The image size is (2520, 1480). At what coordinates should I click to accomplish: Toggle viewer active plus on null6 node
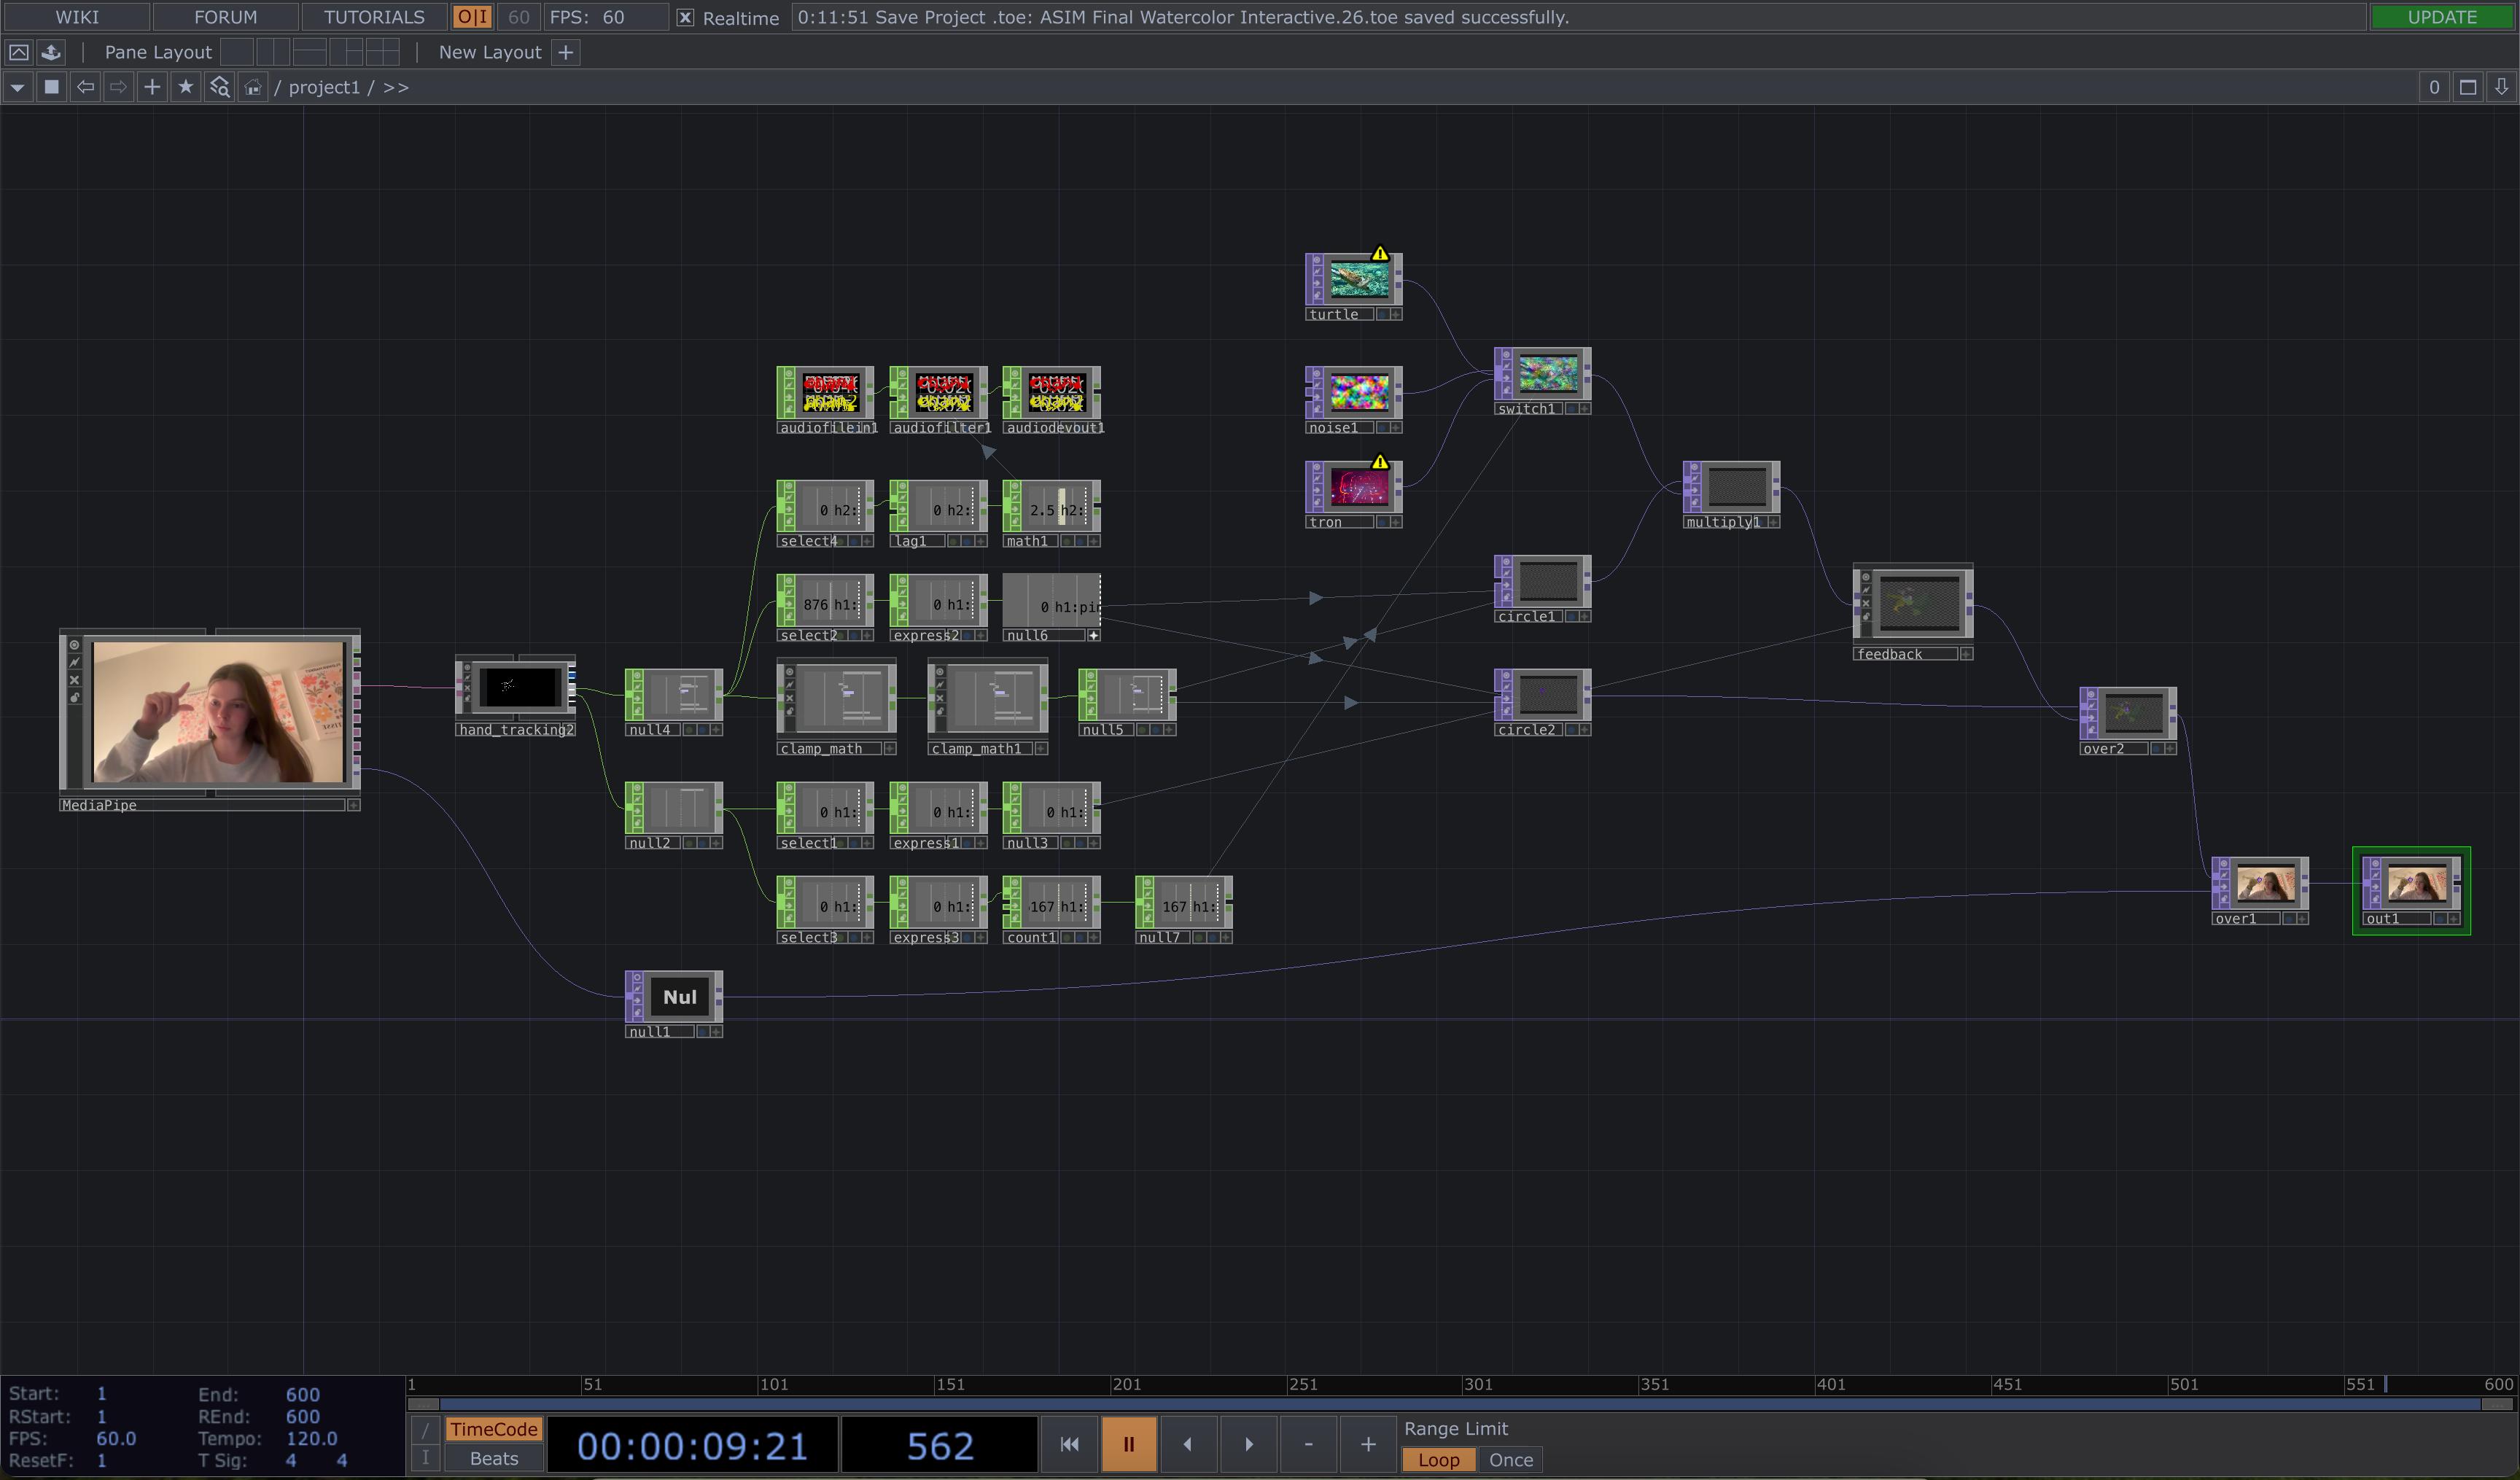1094,635
